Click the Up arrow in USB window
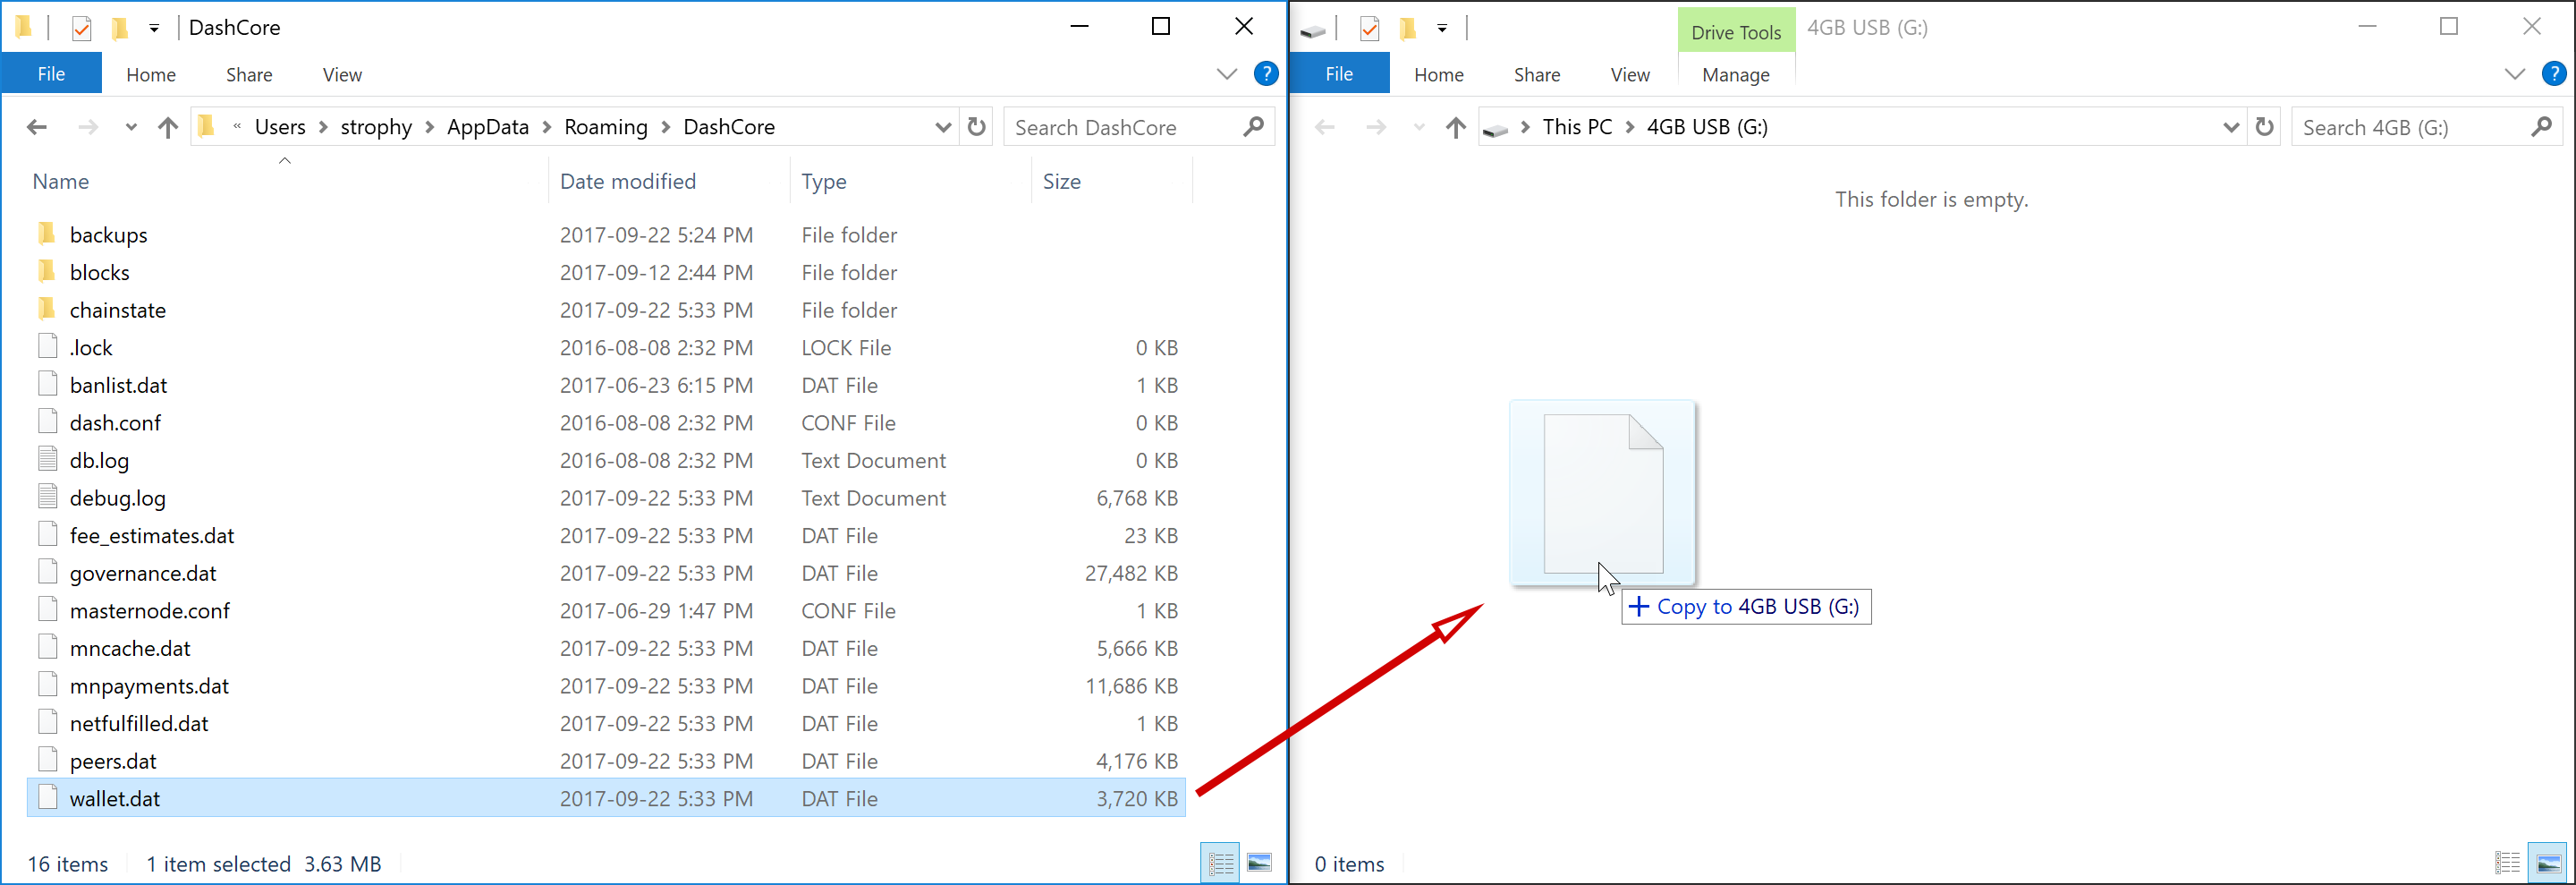Viewport: 2576px width, 885px height. [x=1456, y=127]
